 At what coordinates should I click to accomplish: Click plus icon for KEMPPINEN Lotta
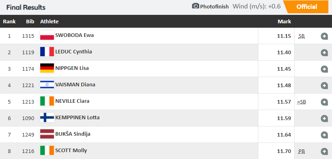pos(324,118)
